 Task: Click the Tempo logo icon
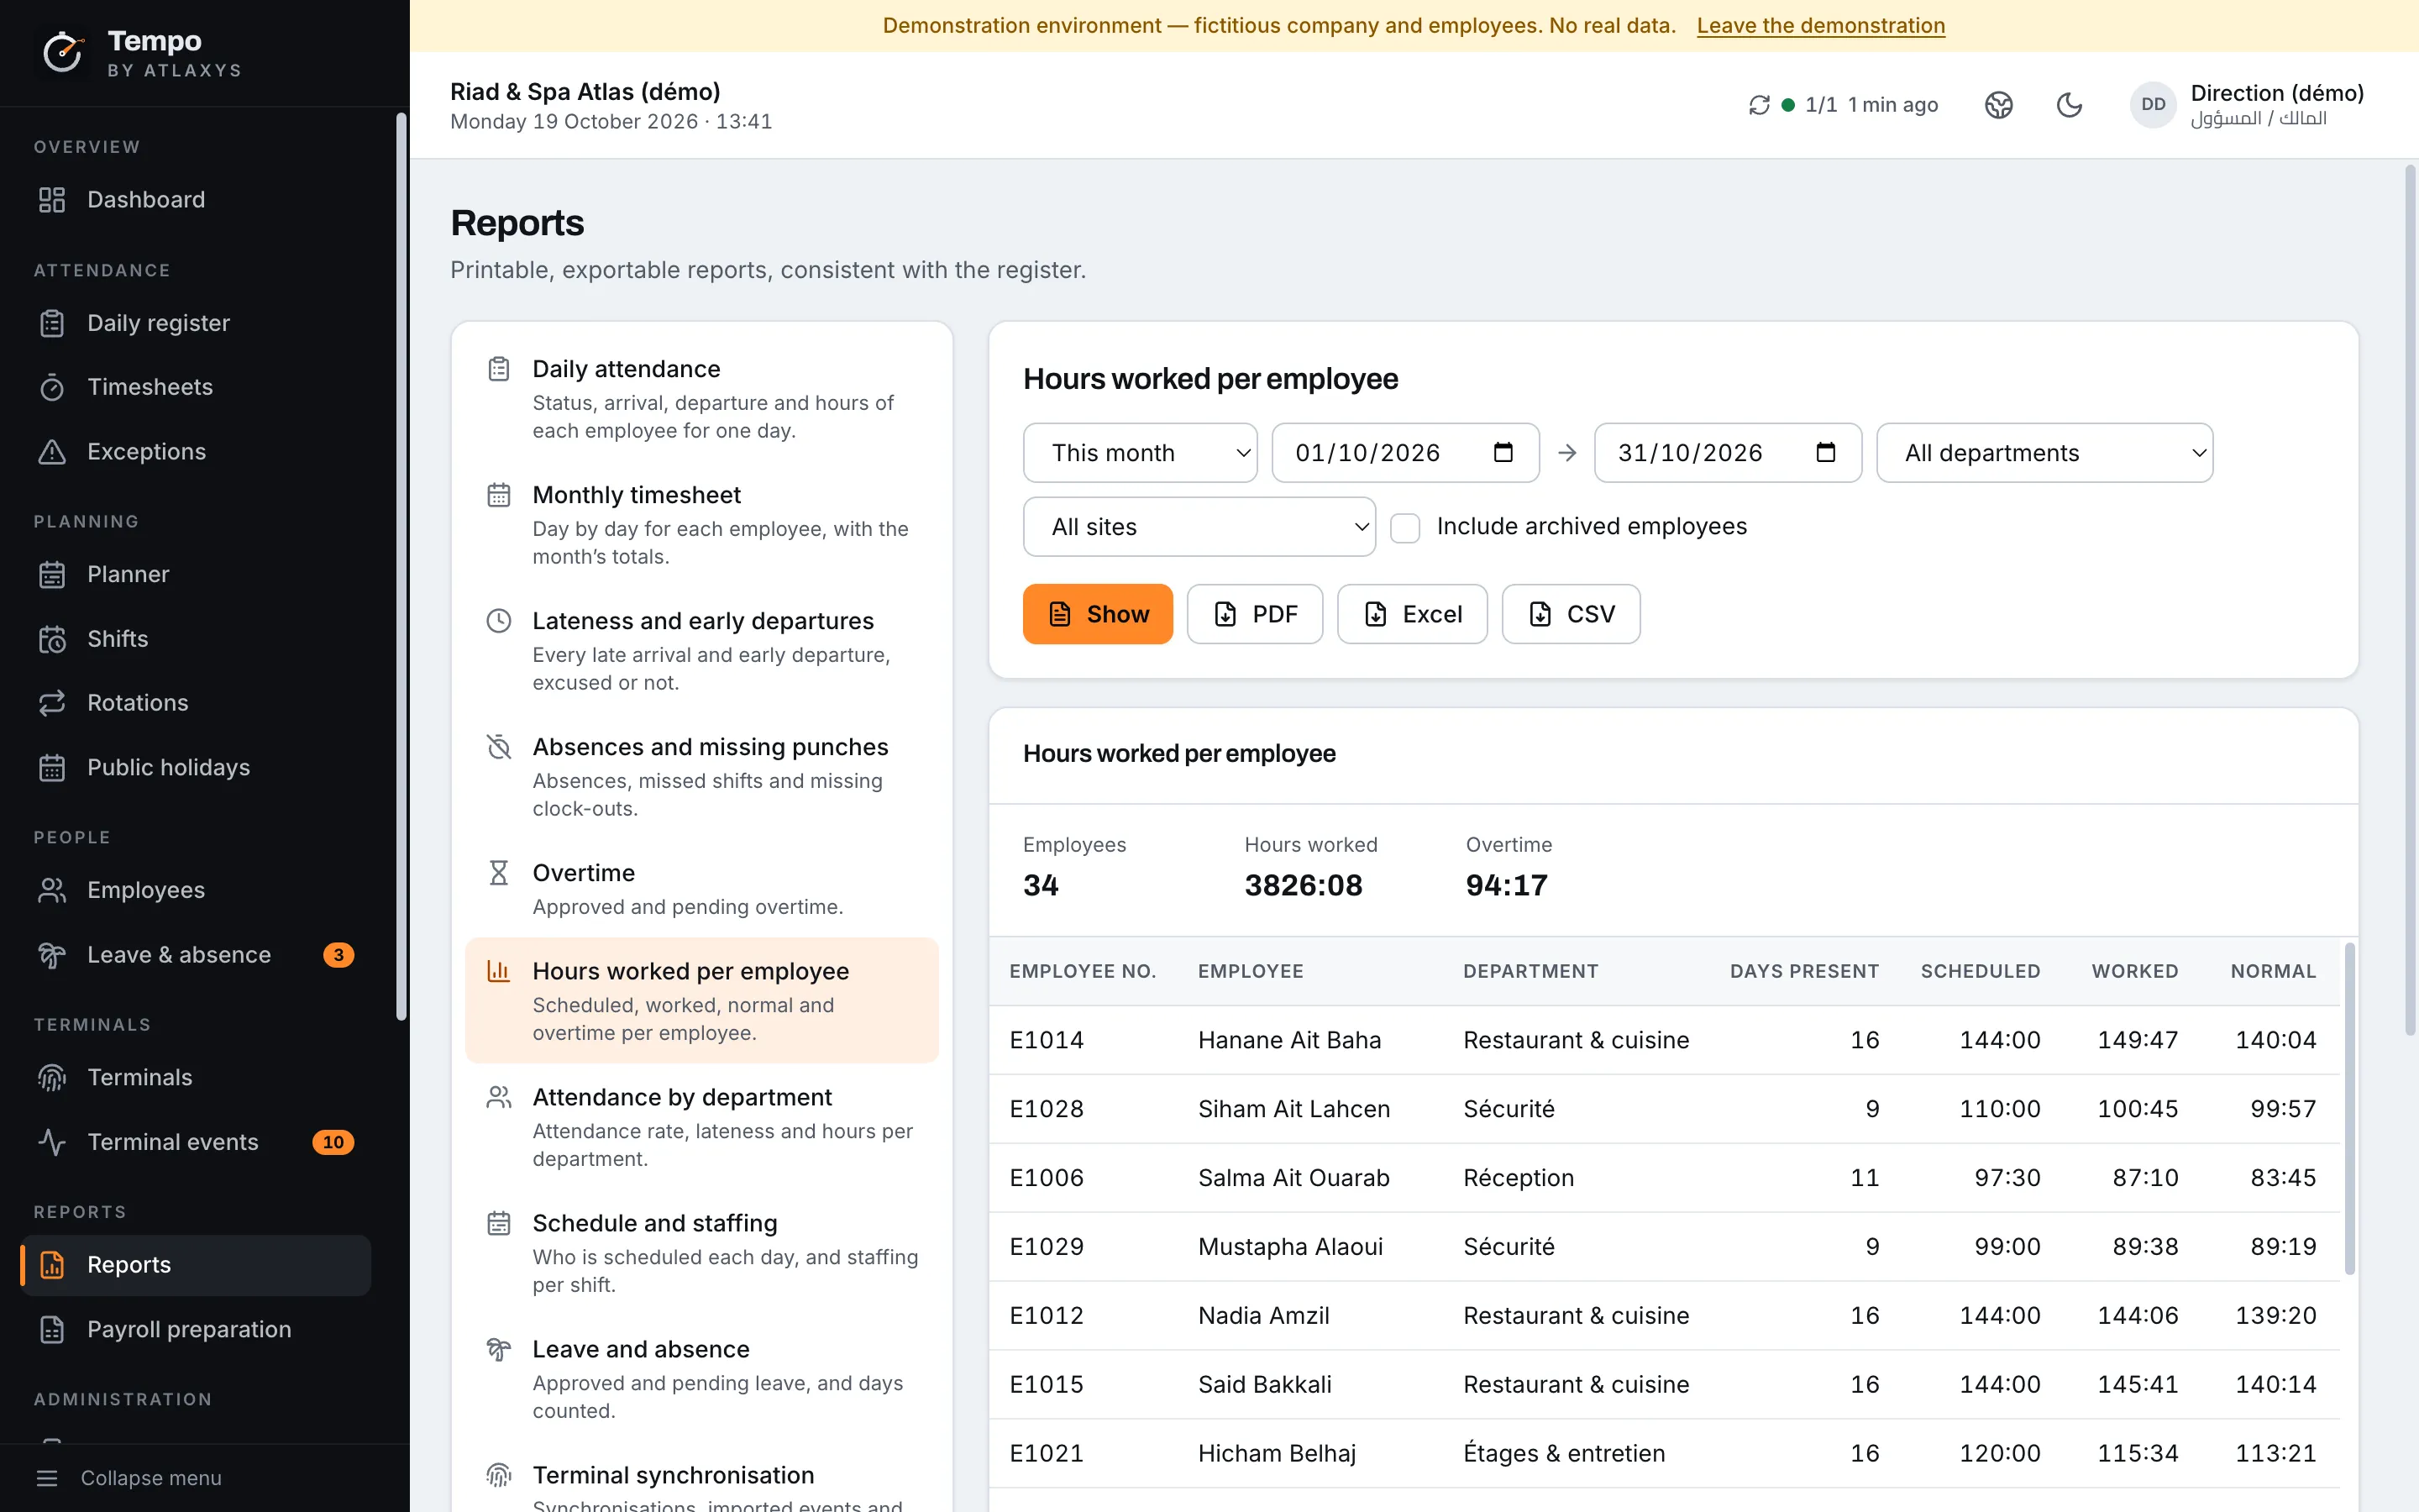(63, 52)
